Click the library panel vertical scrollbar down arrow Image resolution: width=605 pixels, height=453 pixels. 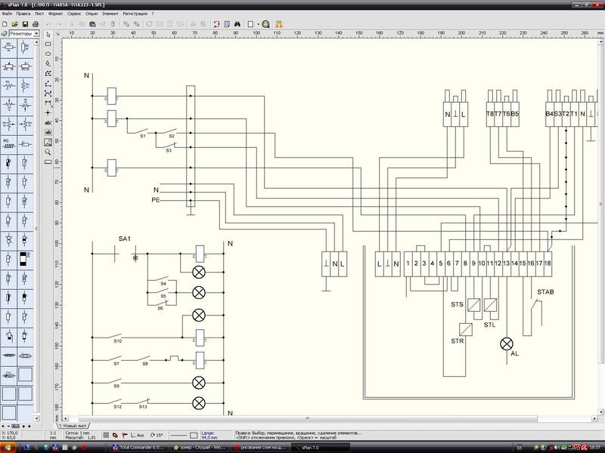[36, 418]
